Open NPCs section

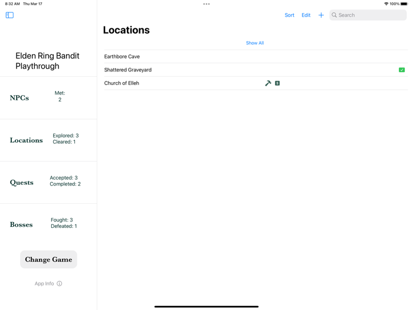(48, 98)
